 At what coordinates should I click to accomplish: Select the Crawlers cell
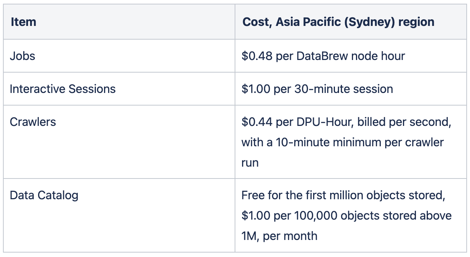tap(33, 122)
